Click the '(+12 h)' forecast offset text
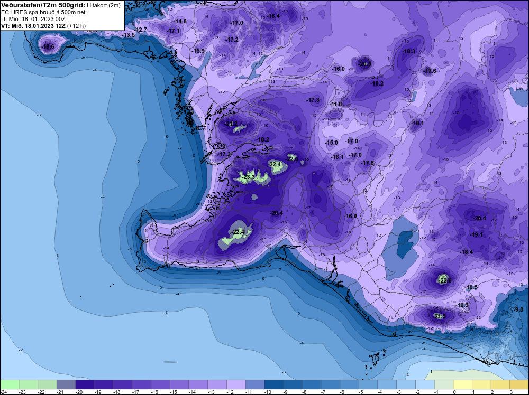The image size is (529, 395). (x=76, y=26)
